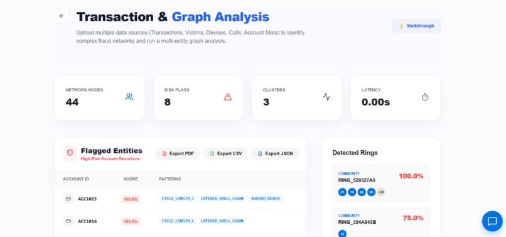Click the 75.0% ring risk score
The height and width of the screenshot is (237, 506).
point(413,218)
